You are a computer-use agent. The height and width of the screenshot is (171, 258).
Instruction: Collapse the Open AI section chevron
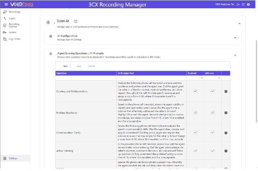[239, 24]
